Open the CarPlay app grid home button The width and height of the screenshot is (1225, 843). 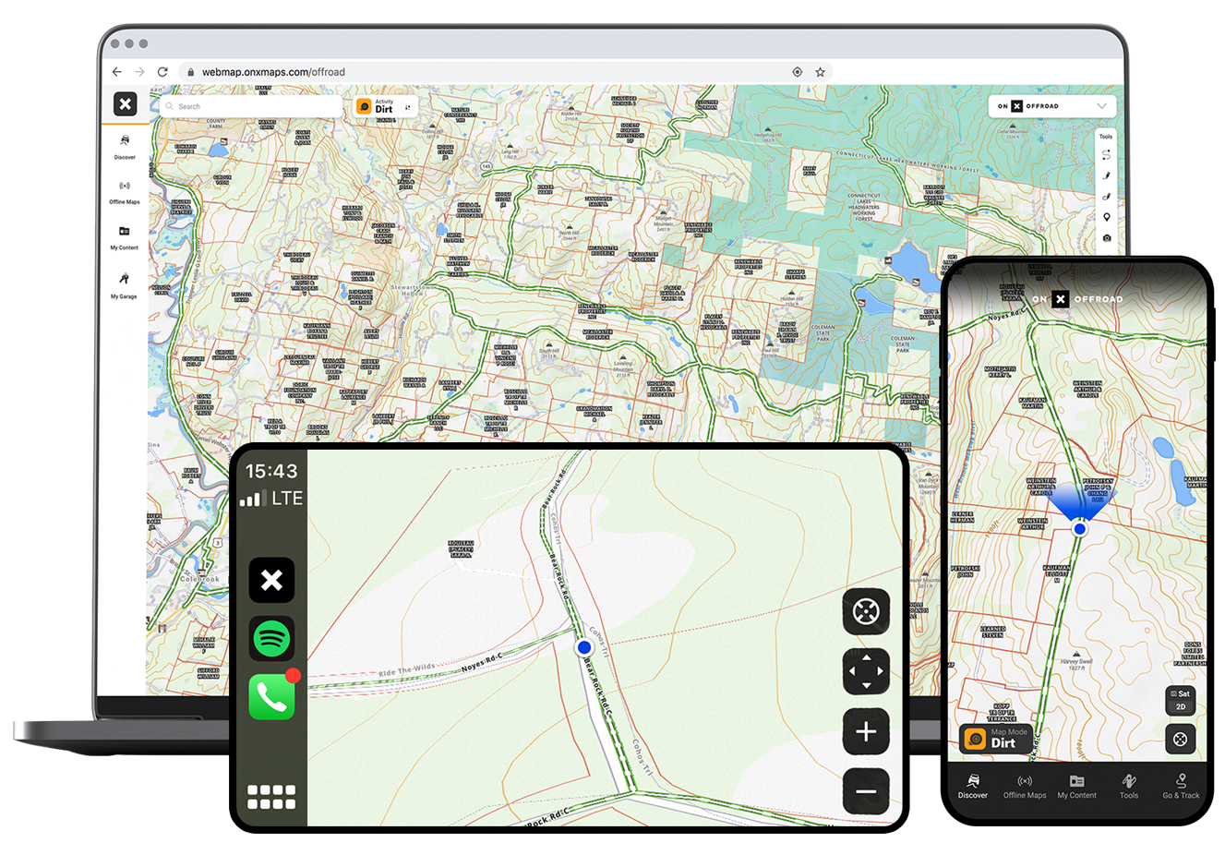point(271,797)
